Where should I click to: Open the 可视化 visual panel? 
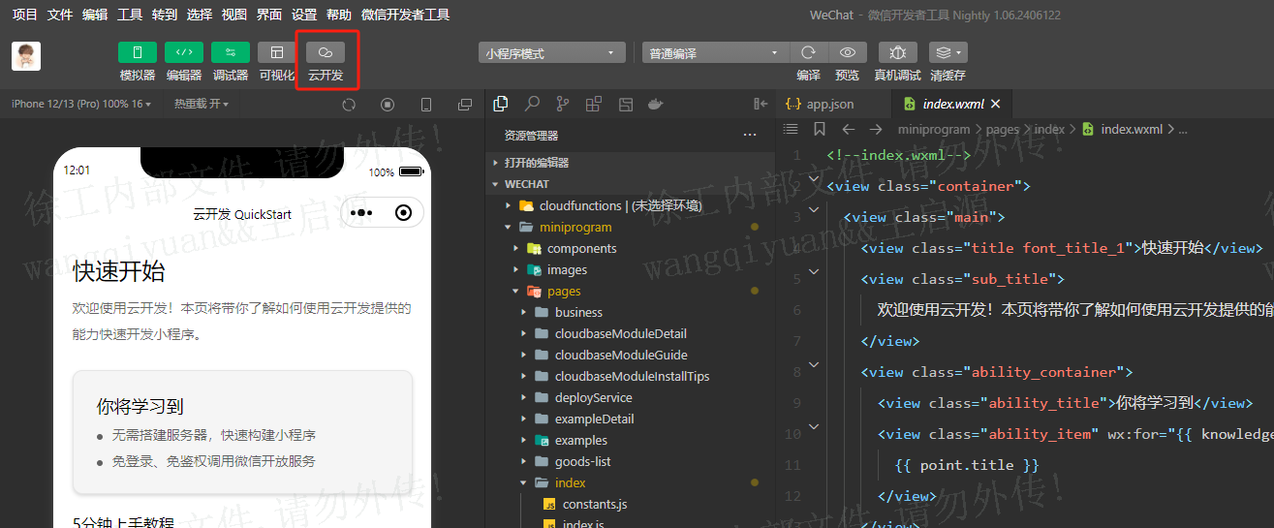pos(277,52)
